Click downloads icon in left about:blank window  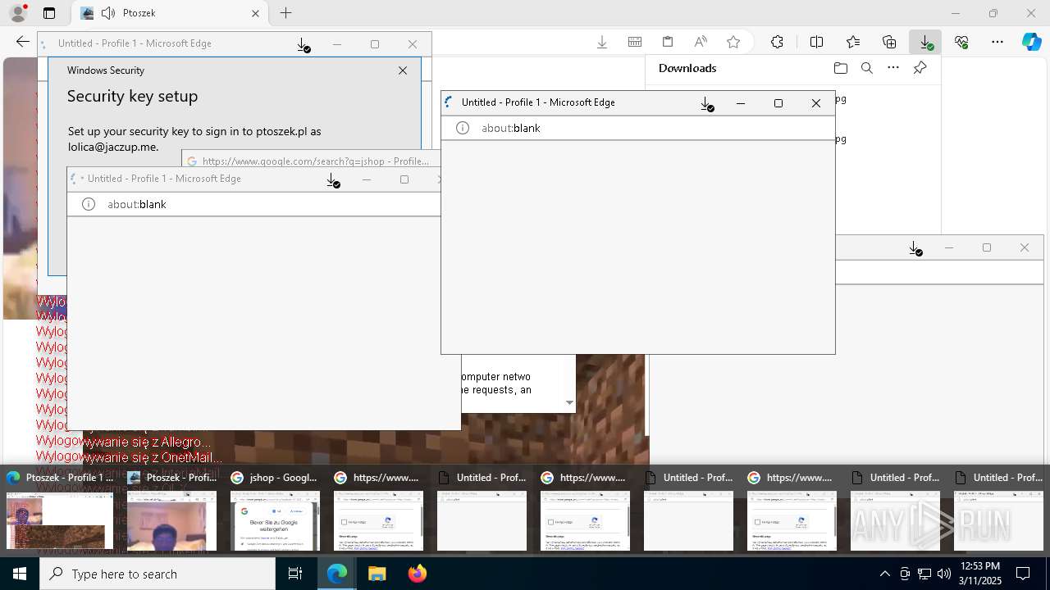click(x=332, y=180)
